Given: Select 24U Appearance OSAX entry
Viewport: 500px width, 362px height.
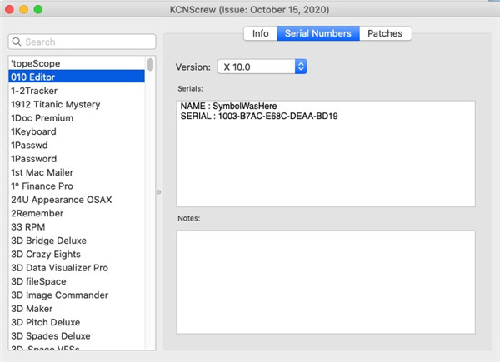Looking at the screenshot, I should [x=77, y=200].
